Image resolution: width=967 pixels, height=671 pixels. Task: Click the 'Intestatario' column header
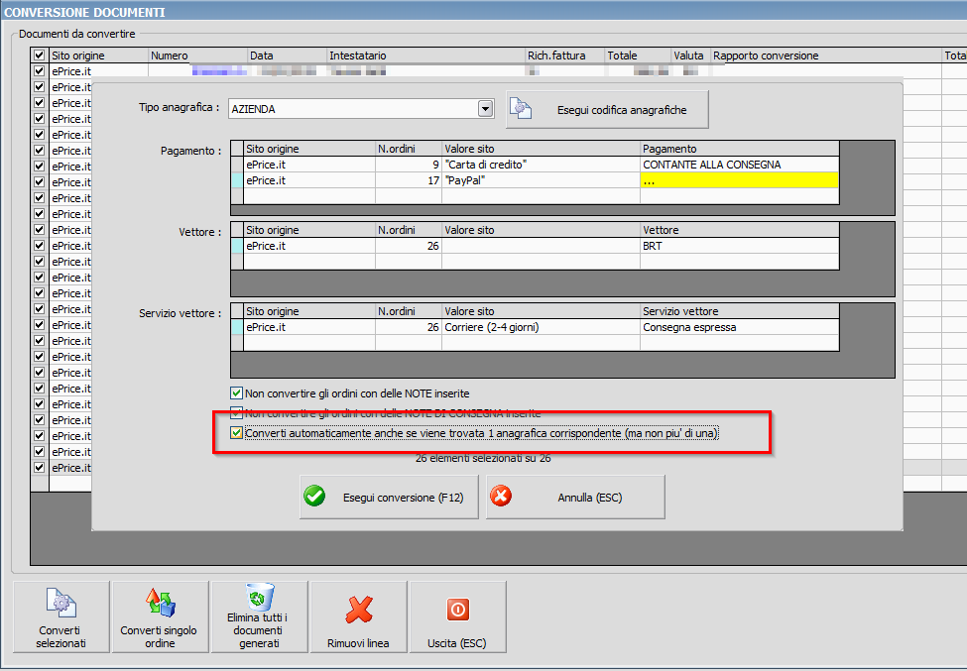click(425, 56)
